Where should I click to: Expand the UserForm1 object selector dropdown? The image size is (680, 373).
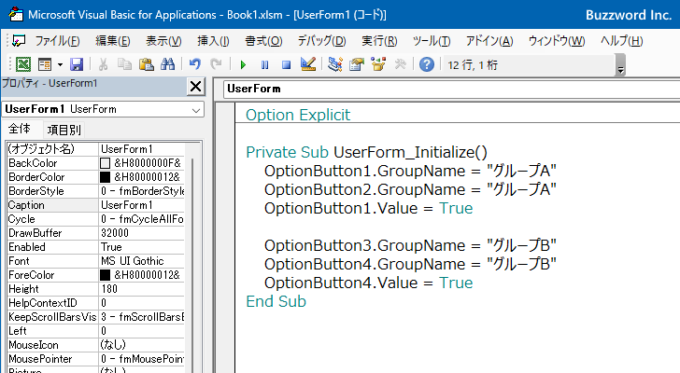click(196, 110)
